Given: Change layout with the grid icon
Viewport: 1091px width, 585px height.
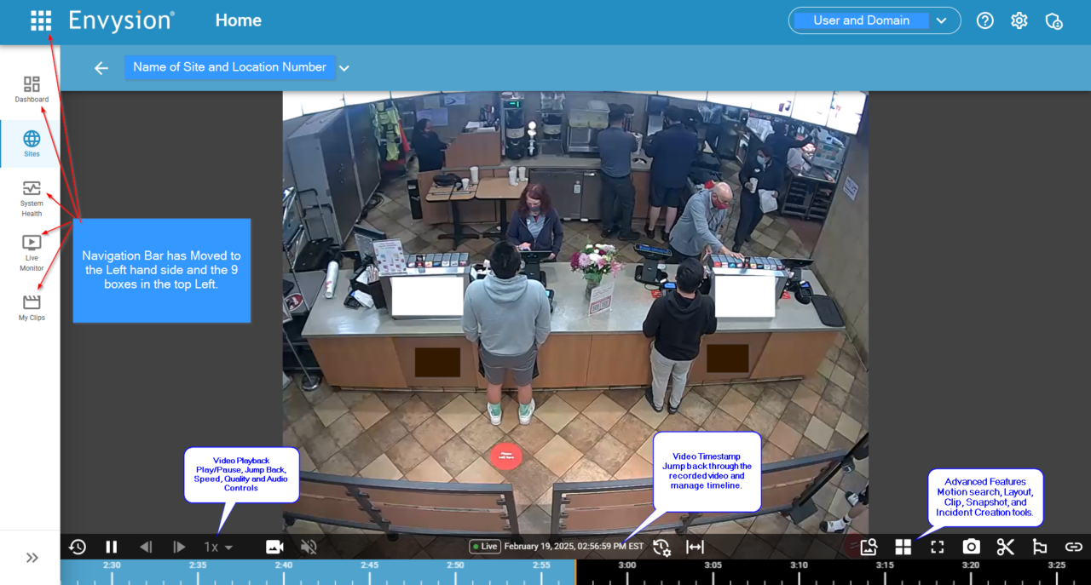Looking at the screenshot, I should pyautogui.click(x=903, y=547).
